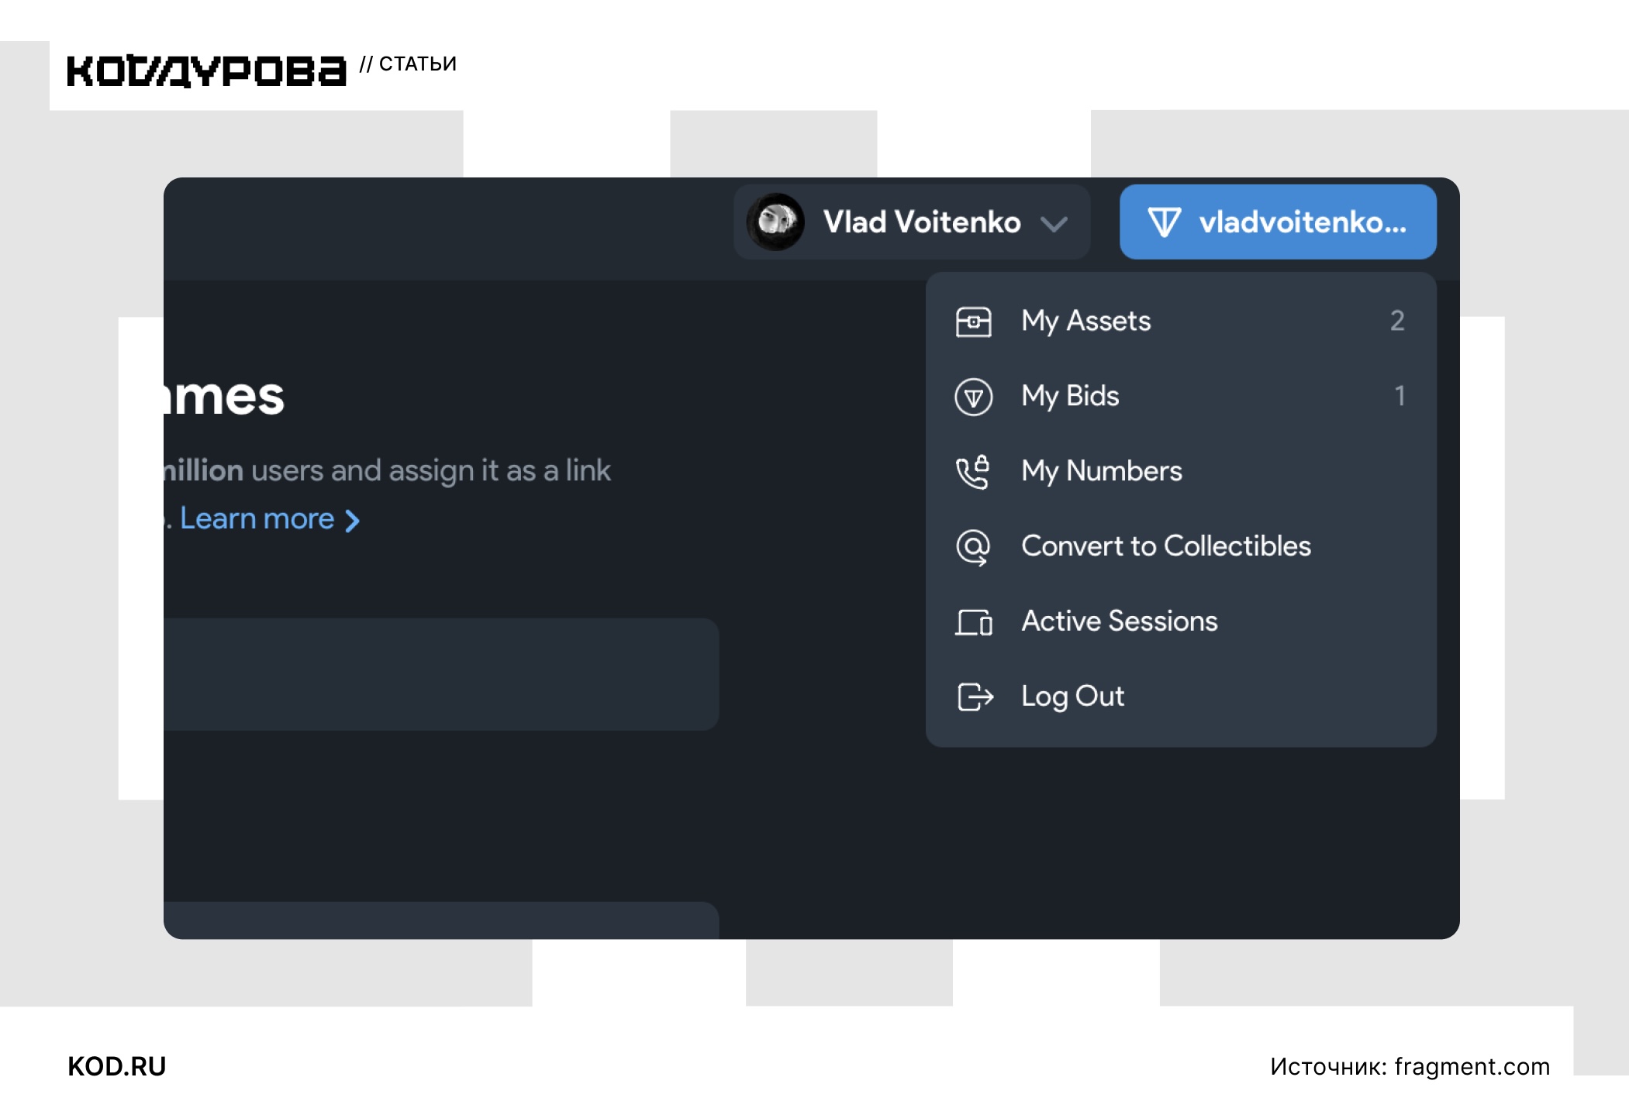Click the My Bids count 1

[x=1399, y=396]
